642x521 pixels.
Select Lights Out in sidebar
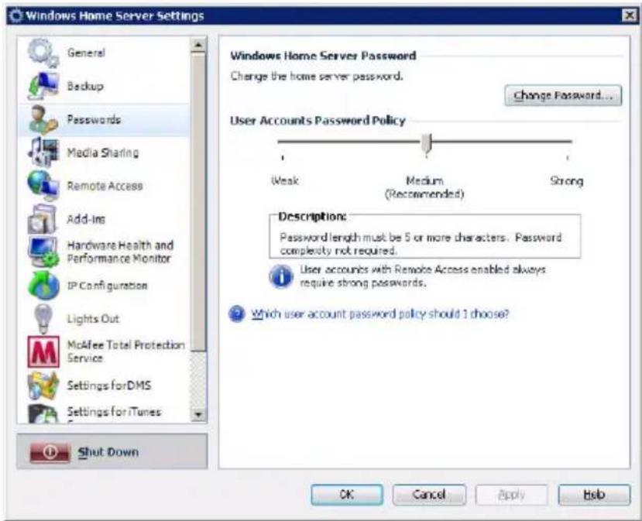coord(104,318)
